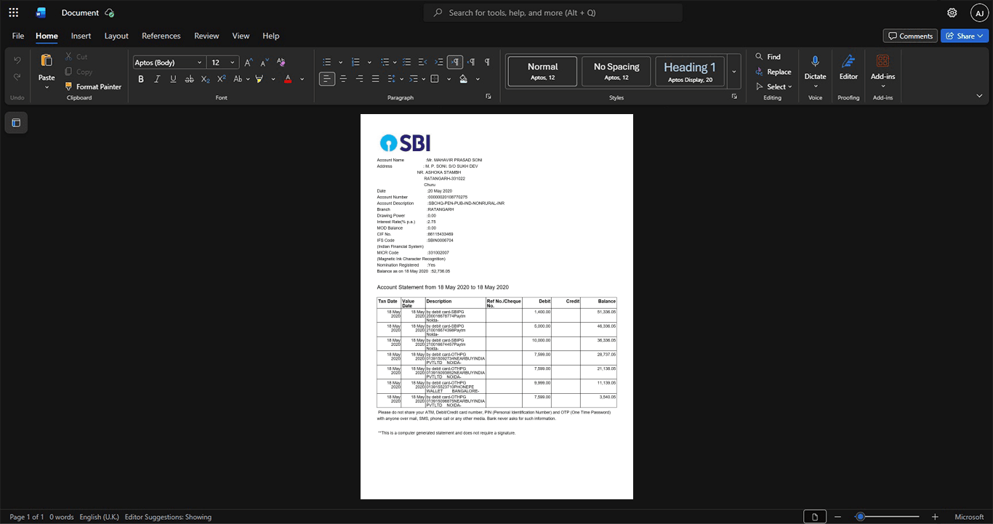Screen dimensions: 993x524
Task: Click the Share button
Action: pos(965,36)
